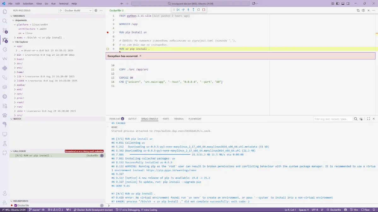
Task: Open the Extensions view icon
Action: point(5,49)
